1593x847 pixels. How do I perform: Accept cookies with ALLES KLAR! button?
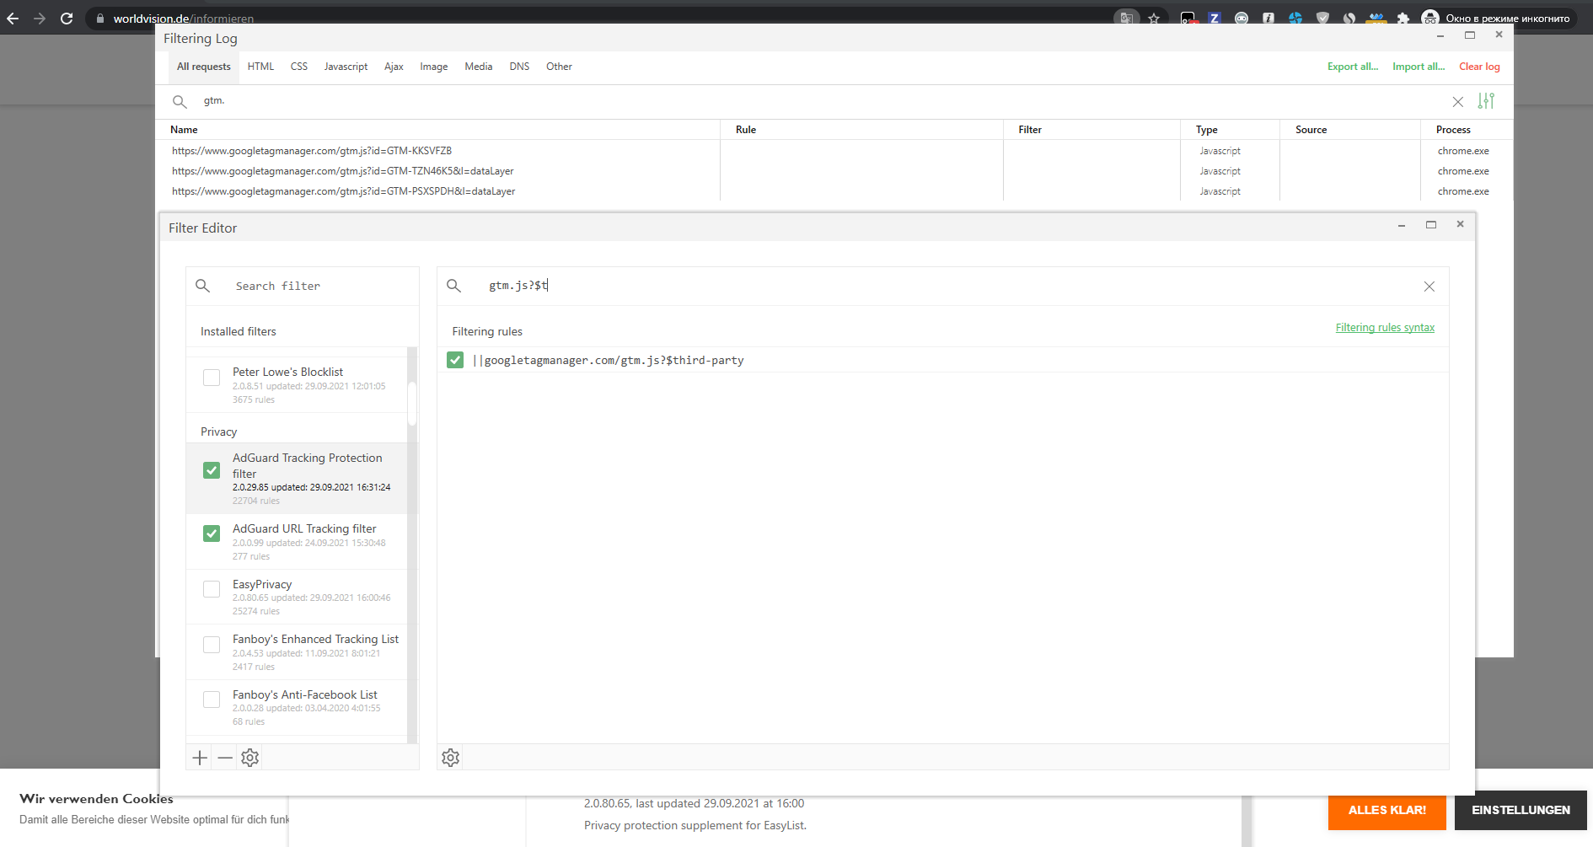point(1386,810)
